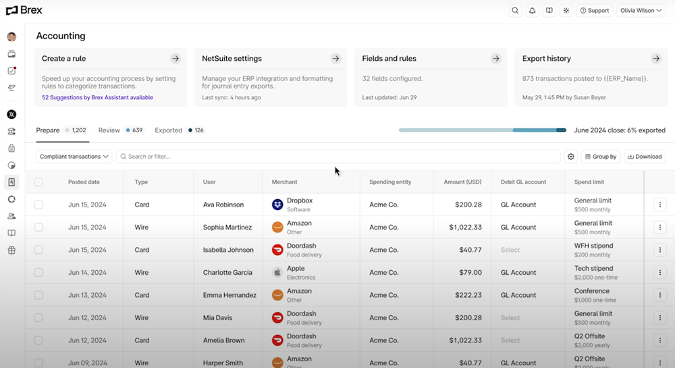
Task: Open the Compliant transactions dropdown
Action: 74,157
